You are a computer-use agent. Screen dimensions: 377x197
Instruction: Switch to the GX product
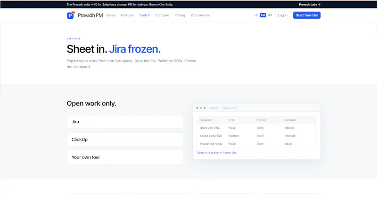270,15
